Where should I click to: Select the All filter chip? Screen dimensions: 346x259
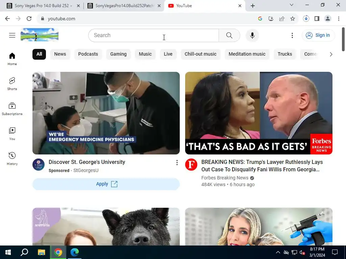tap(39, 54)
